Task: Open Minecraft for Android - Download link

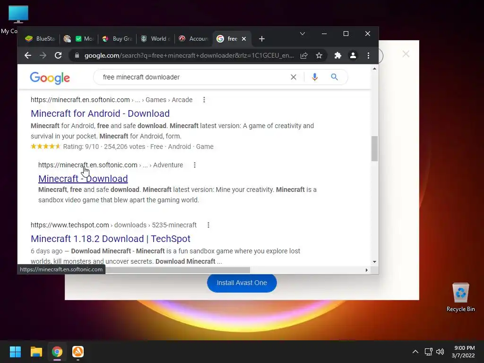Action: [100, 113]
